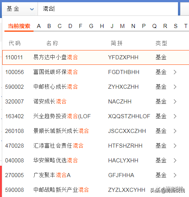Switch to letter tab R

(x=165, y=26)
